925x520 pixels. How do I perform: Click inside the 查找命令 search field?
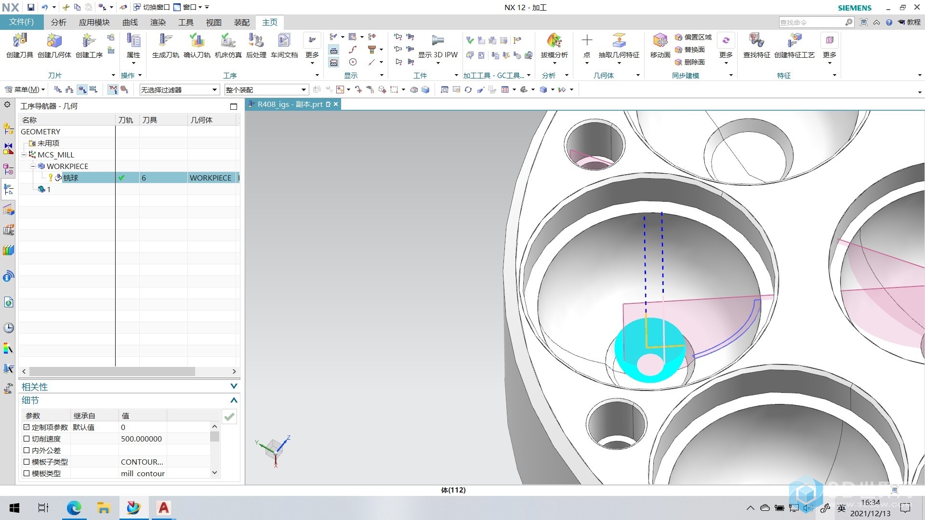(812, 22)
